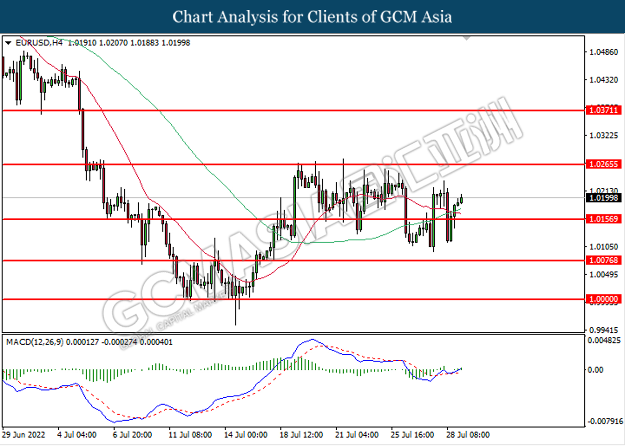Click the 28 Jul 08:00 time label

tap(468, 435)
